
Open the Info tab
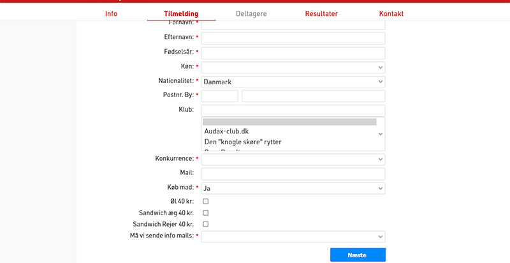click(x=111, y=13)
